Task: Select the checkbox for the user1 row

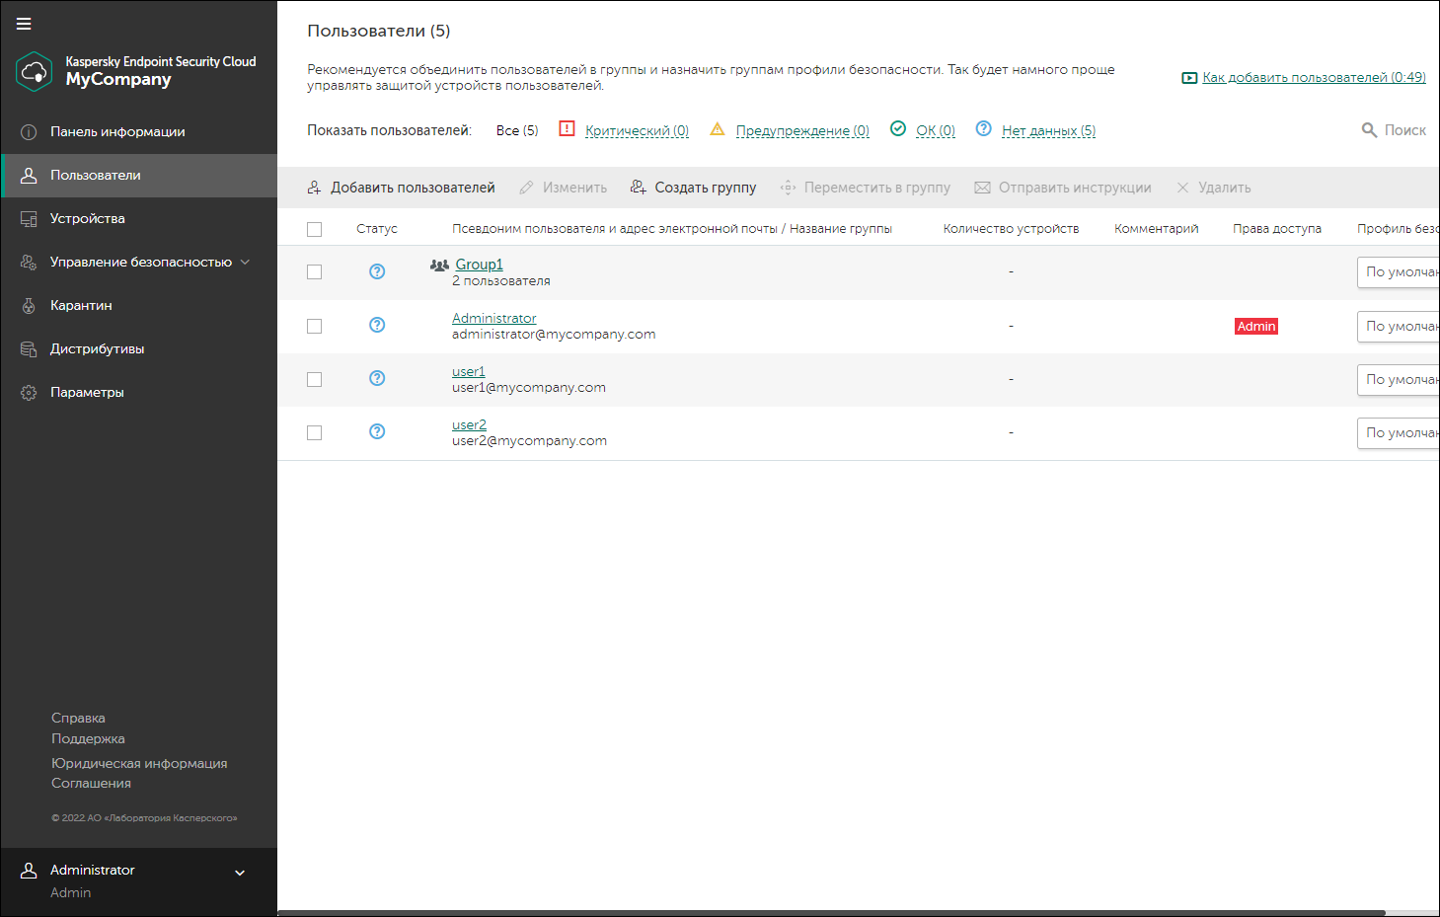Action: tap(315, 379)
